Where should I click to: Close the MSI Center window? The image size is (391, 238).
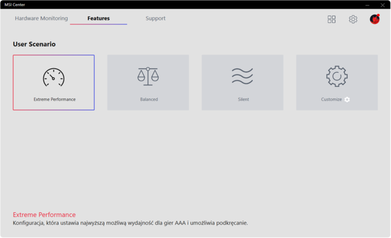point(382,5)
